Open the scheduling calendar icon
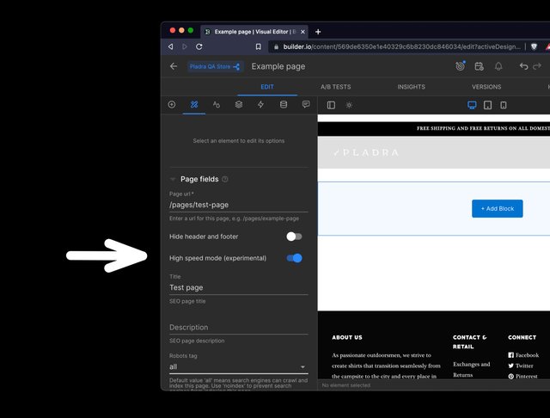This screenshot has width=550, height=418. point(480,66)
